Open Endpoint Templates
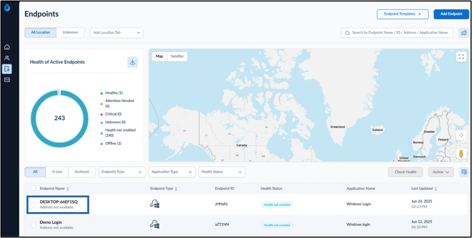Screen dimensions: 472x238 (403, 14)
